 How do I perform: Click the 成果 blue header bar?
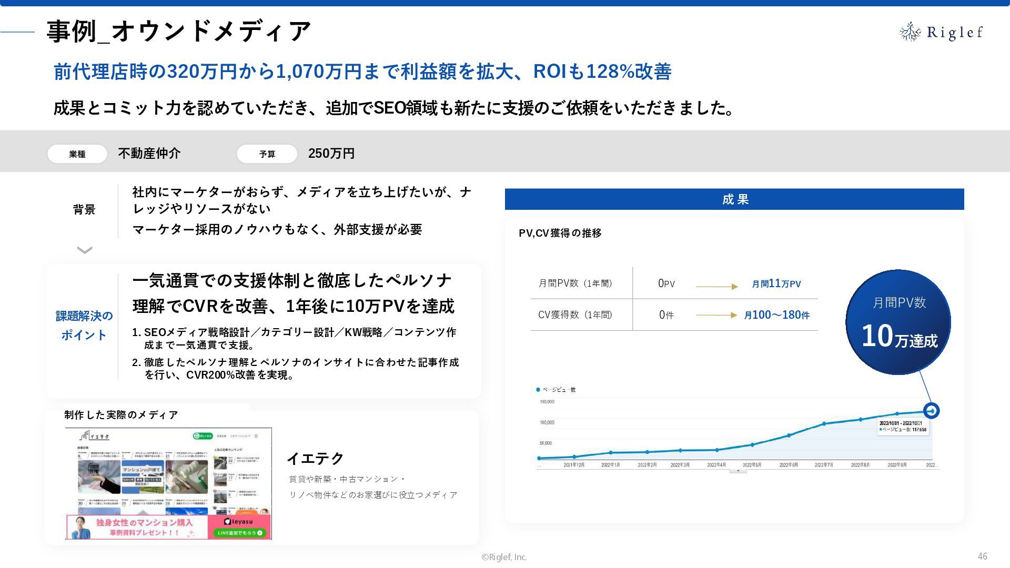click(x=734, y=199)
